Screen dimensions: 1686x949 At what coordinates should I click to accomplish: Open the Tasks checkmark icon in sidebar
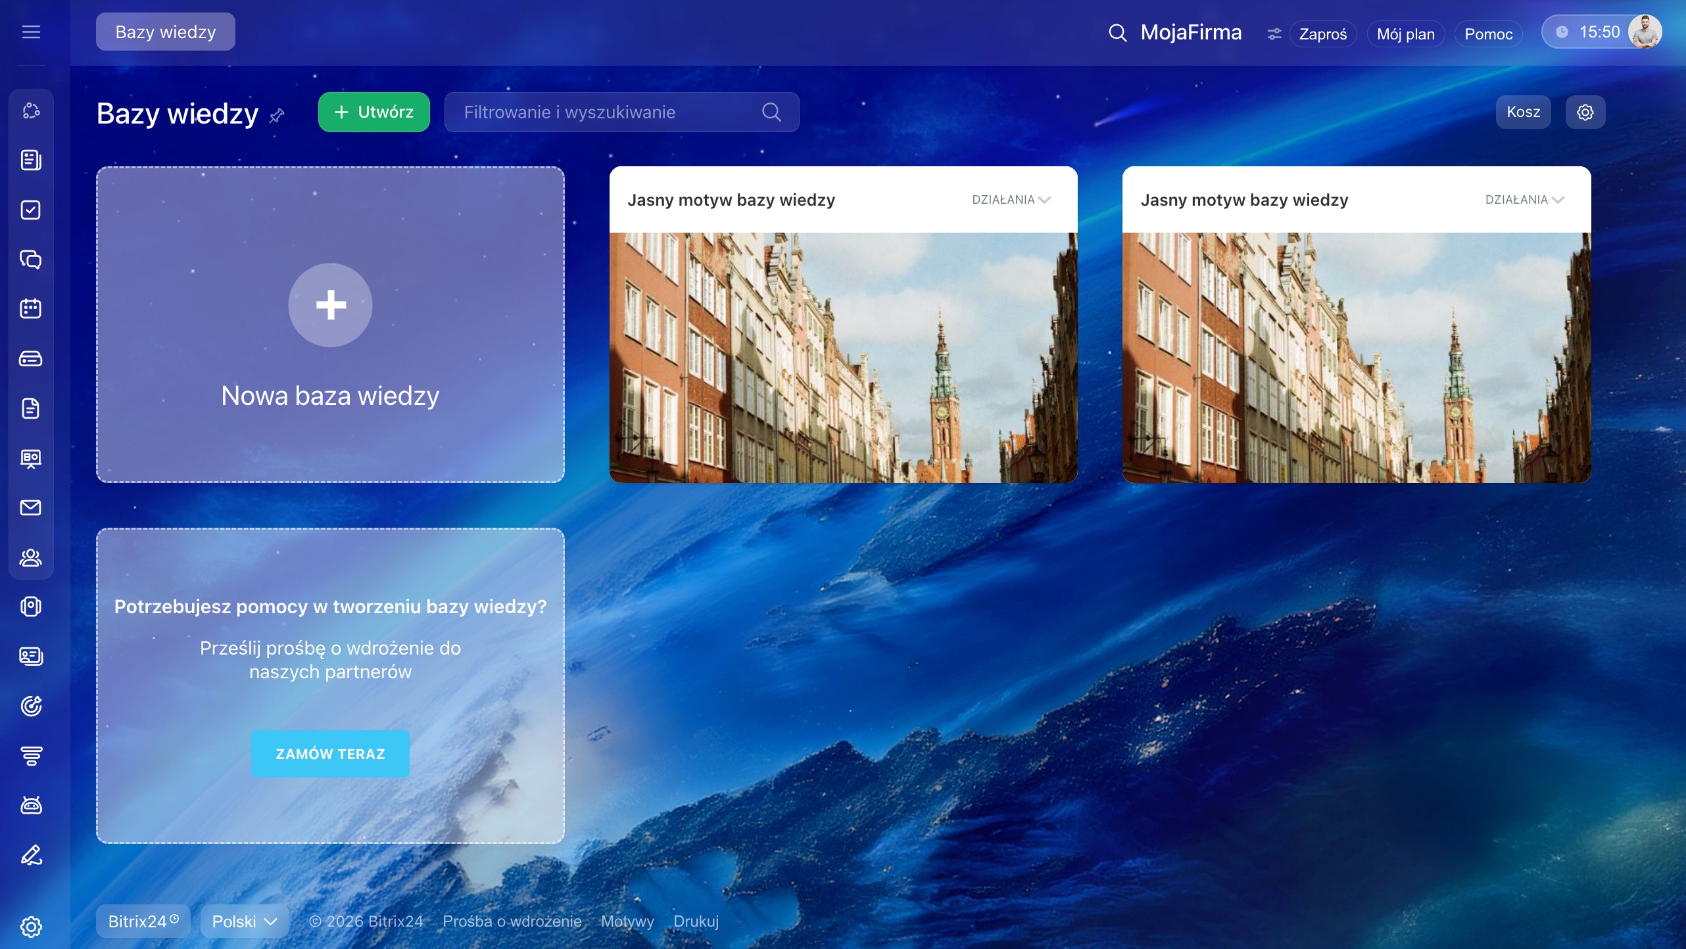coord(31,210)
